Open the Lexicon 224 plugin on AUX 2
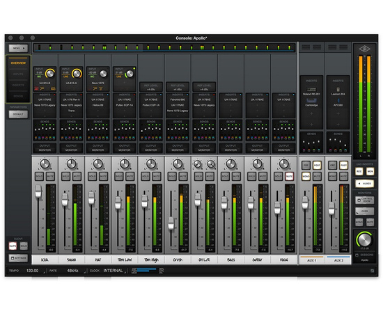The width and height of the screenshot is (383, 313). click(338, 91)
